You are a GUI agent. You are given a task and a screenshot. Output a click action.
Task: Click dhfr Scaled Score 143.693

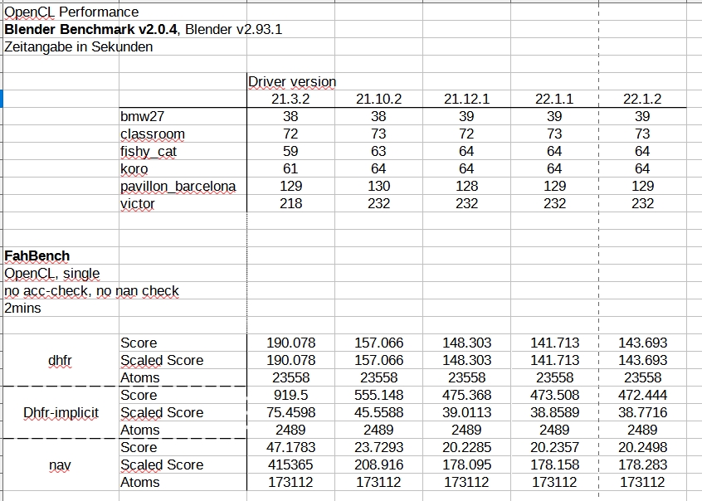[x=642, y=361]
